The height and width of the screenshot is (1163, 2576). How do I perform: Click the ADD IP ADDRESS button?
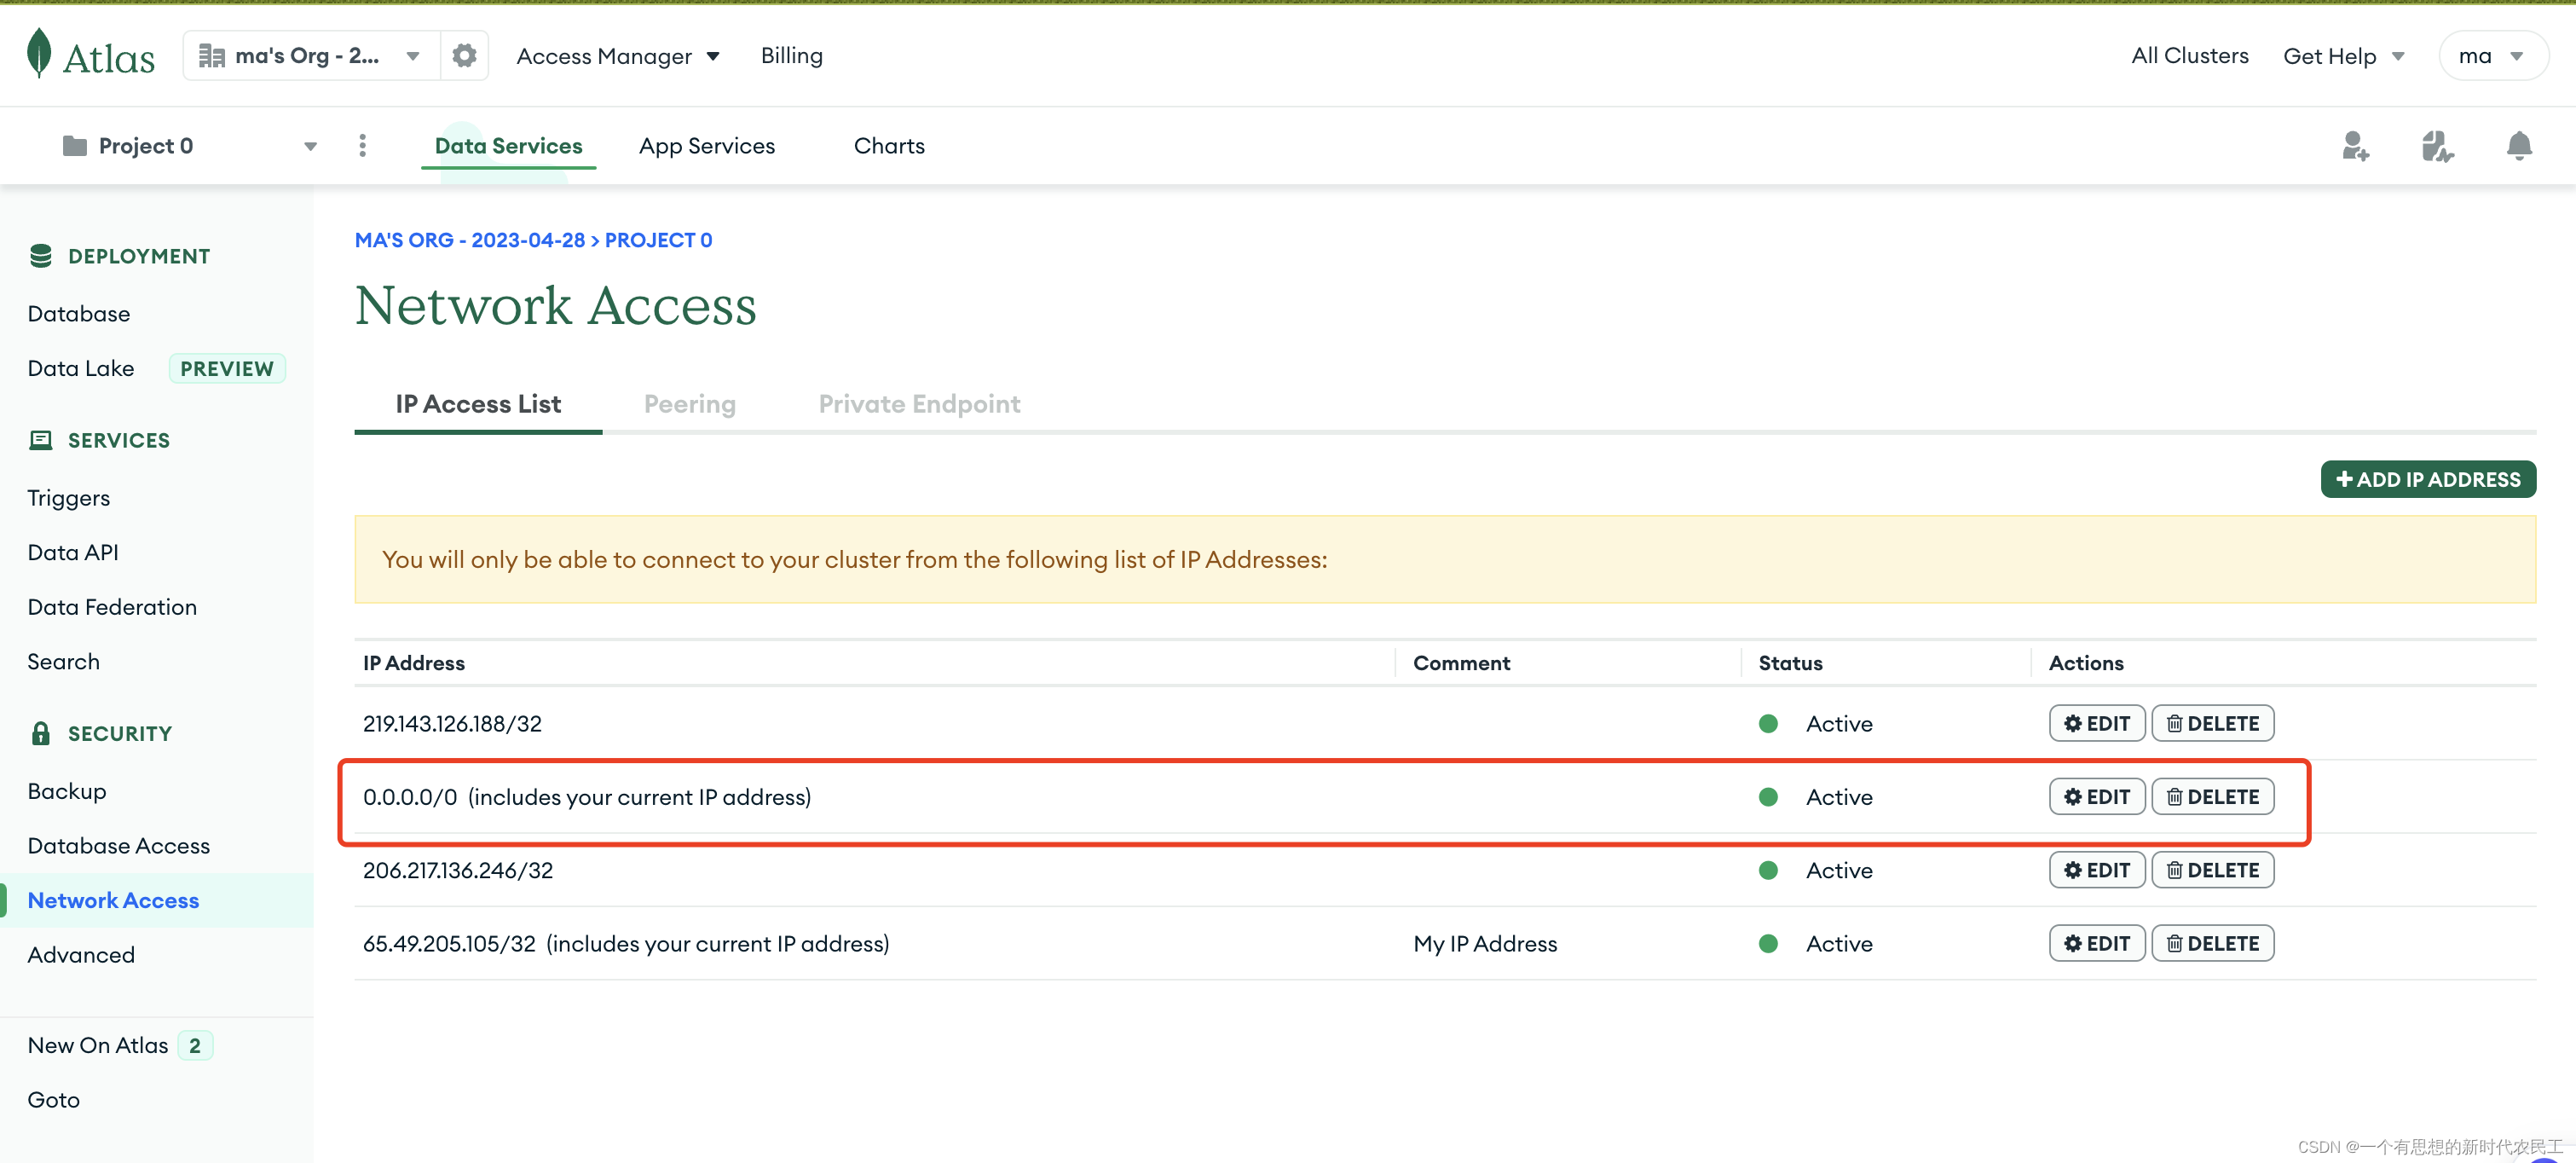coord(2428,478)
